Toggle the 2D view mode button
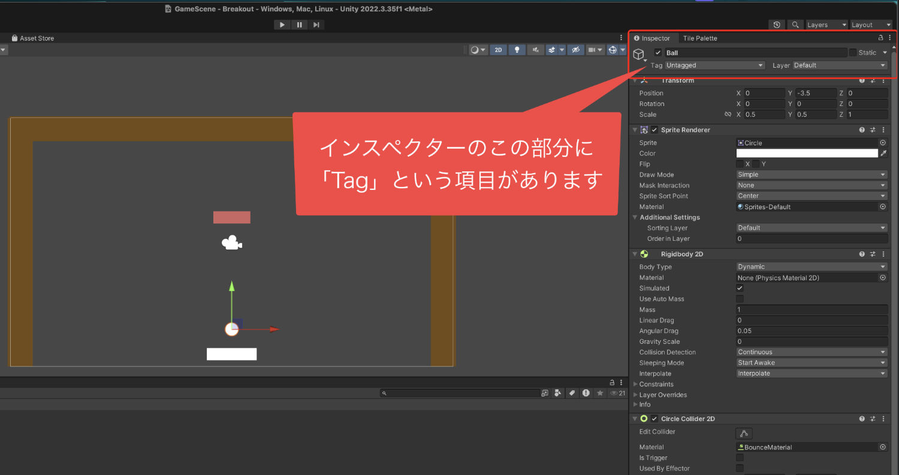This screenshot has height=475, width=899. click(x=498, y=50)
